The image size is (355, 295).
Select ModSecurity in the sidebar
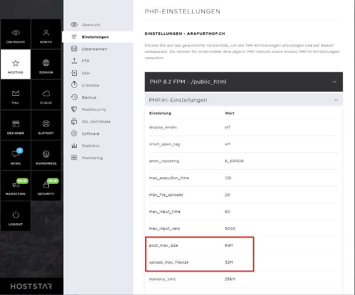(x=94, y=109)
